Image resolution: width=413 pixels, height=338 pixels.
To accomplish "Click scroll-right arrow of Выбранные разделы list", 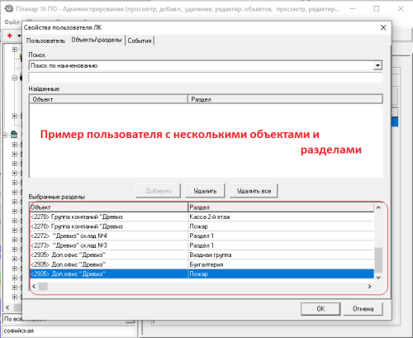I will tap(369, 287).
